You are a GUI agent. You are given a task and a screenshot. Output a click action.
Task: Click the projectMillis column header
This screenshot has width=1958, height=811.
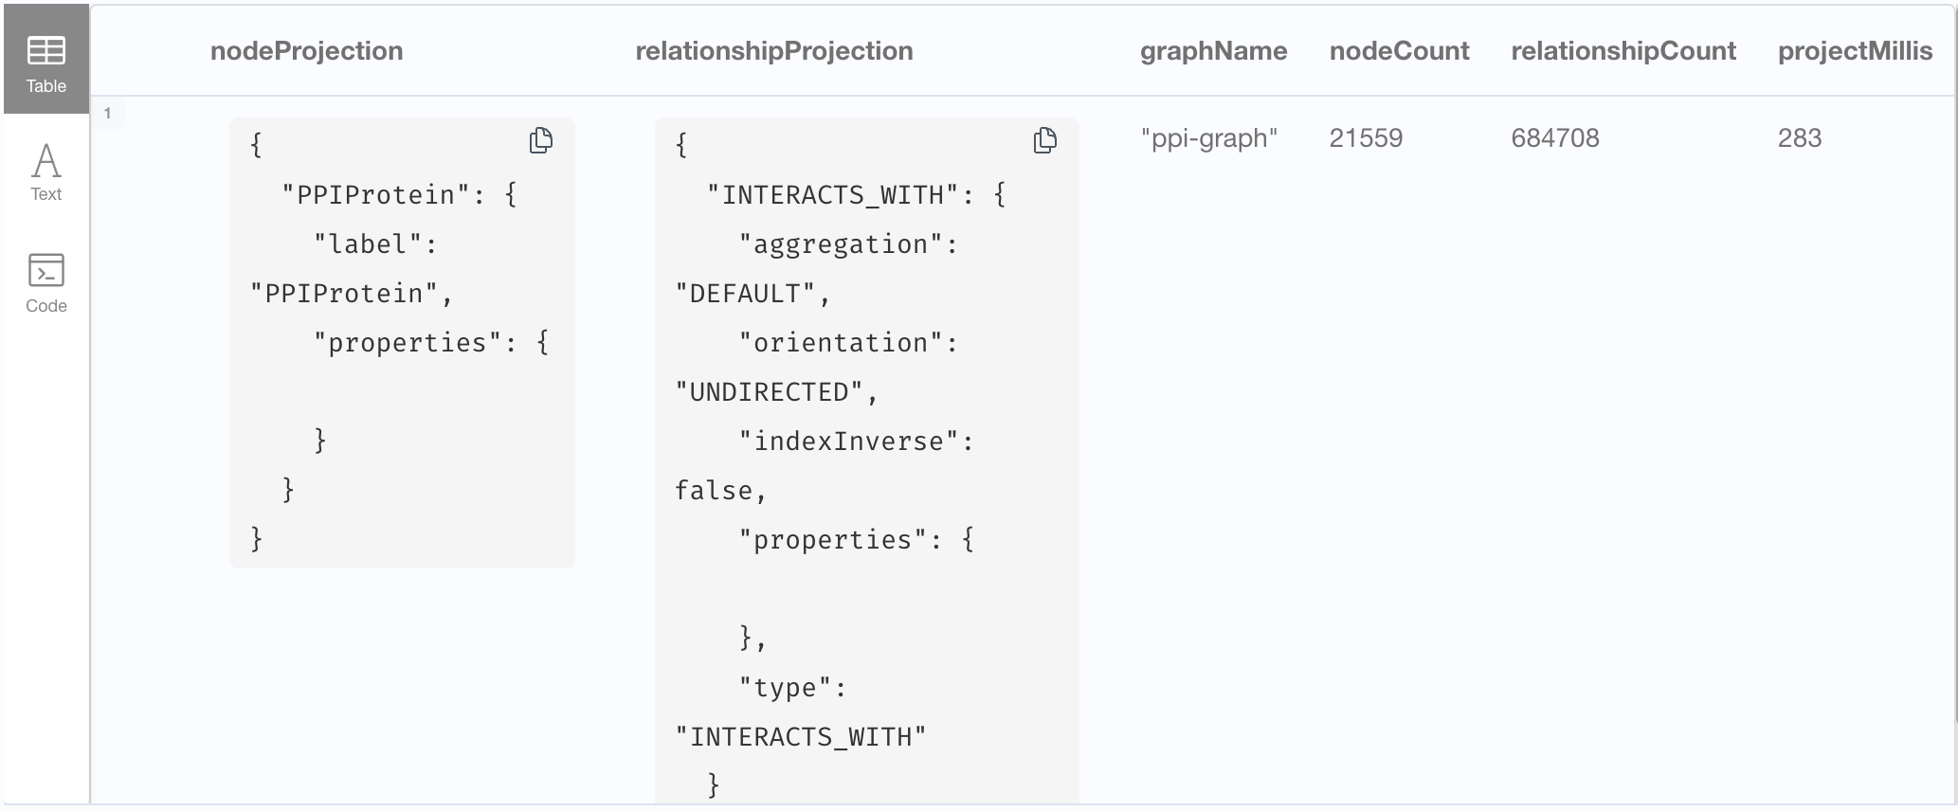pos(1855,51)
